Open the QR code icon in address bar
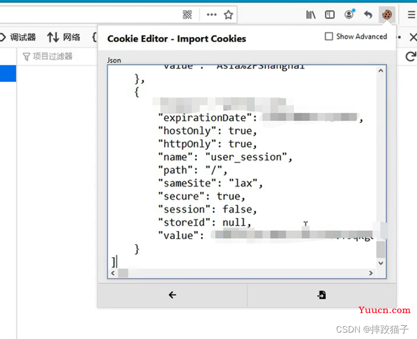This screenshot has height=339, width=417. 187,14
